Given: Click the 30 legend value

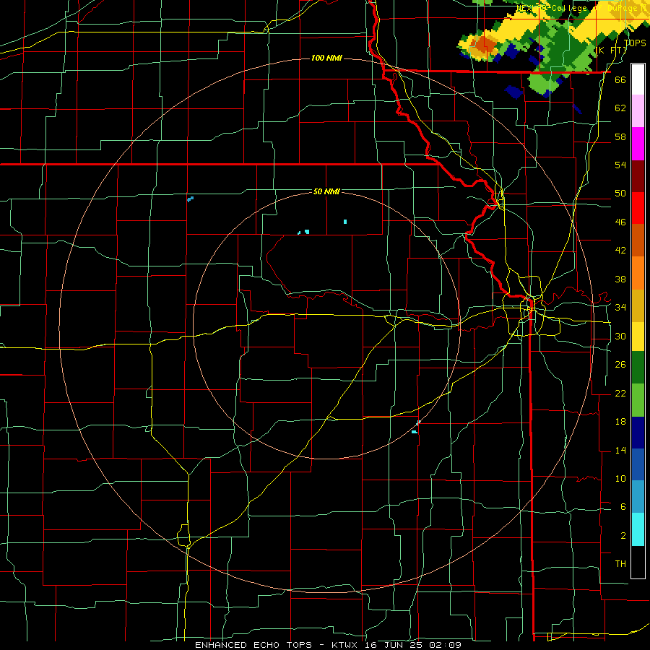Looking at the screenshot, I should [620, 336].
